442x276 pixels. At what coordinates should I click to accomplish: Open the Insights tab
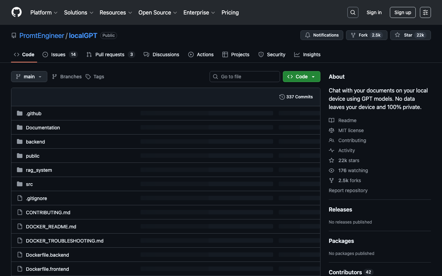(307, 55)
